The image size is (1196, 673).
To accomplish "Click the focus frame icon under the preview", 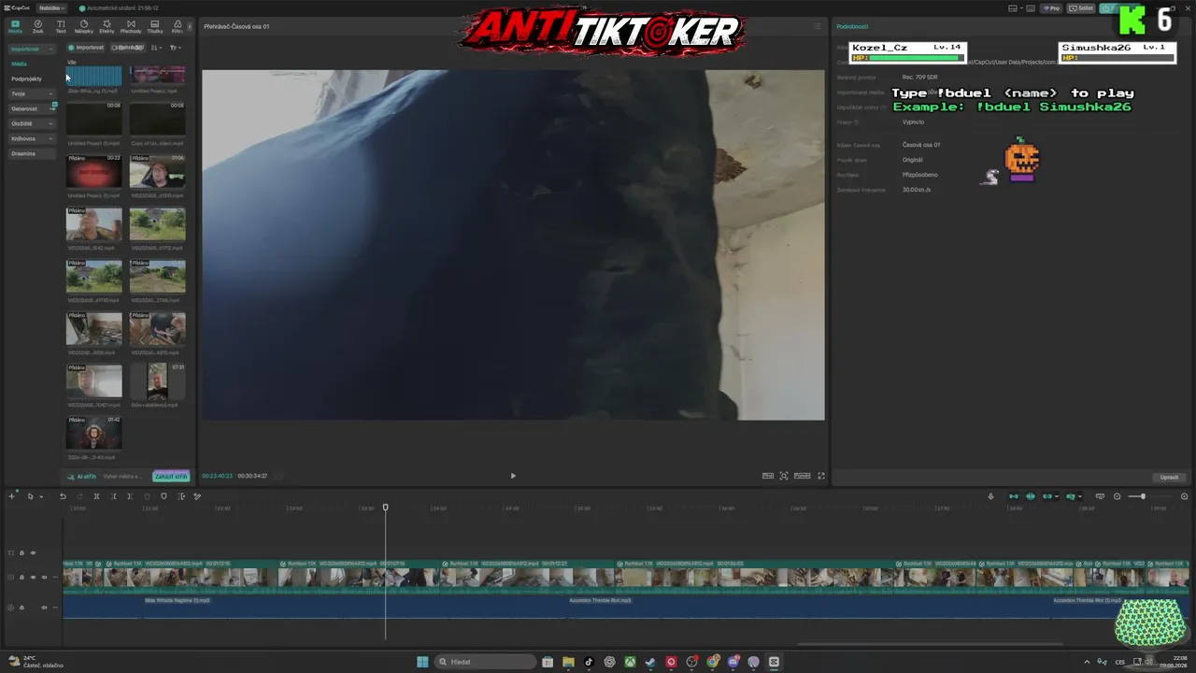I will click(784, 476).
